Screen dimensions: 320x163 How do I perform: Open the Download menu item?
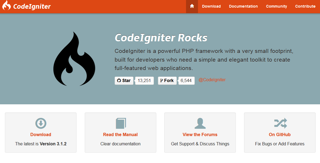pyautogui.click(x=211, y=6)
